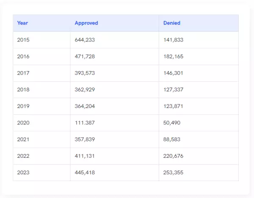Click denied value 127,337

[x=173, y=90]
